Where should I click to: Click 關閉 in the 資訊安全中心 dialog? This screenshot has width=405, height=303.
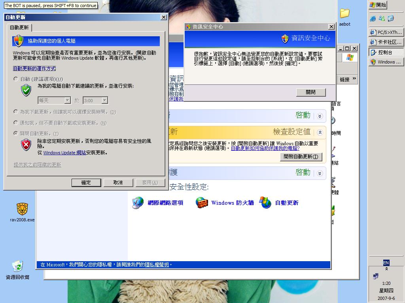point(311,92)
